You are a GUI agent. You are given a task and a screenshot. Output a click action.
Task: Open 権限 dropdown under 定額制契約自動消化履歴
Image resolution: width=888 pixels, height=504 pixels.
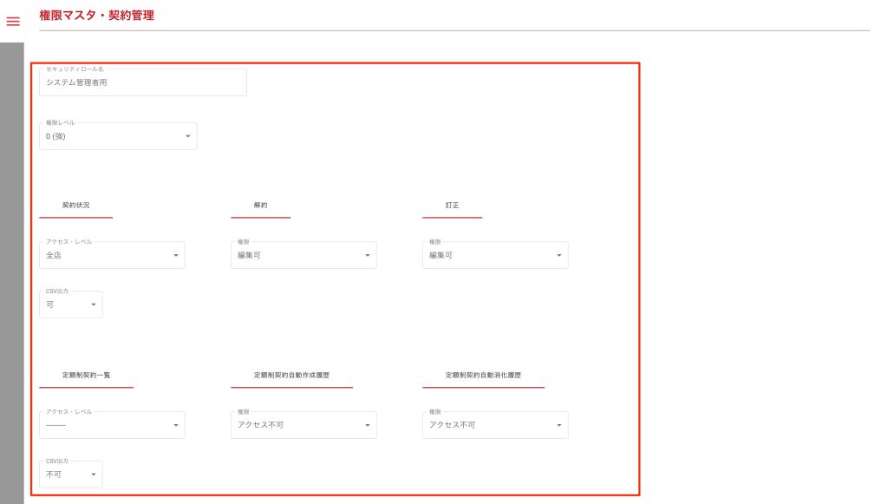[x=495, y=425]
